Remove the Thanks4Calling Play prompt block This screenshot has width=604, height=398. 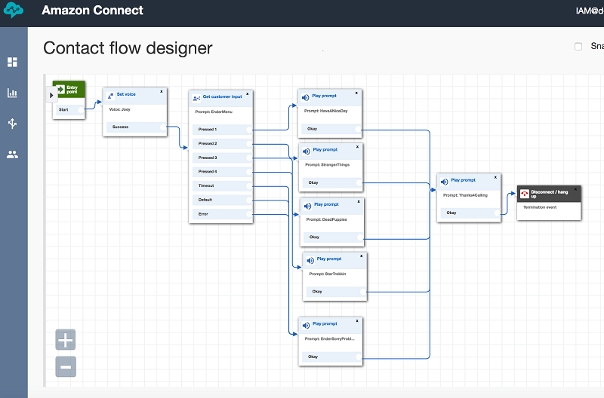pyautogui.click(x=495, y=177)
